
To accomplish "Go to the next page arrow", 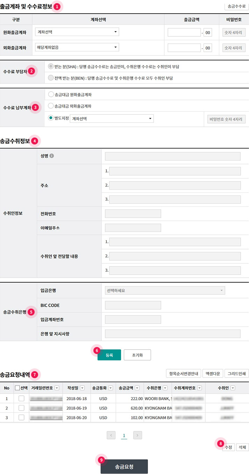I will pyautogui.click(x=137, y=435).
